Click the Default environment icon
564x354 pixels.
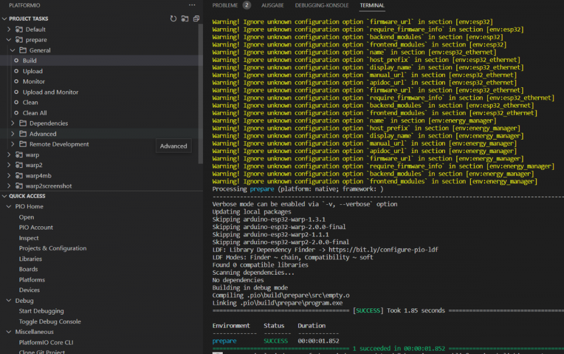click(x=19, y=29)
